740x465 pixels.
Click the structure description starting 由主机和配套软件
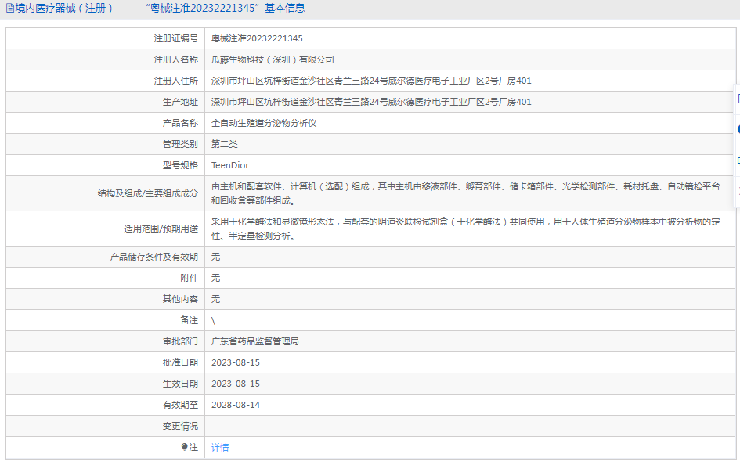466,193
